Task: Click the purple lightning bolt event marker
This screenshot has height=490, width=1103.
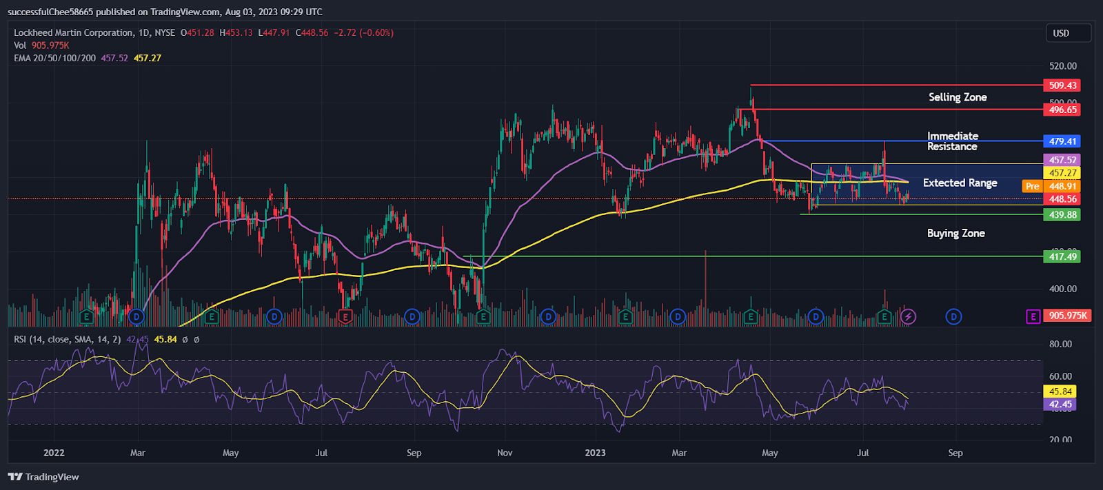Action: [x=908, y=317]
